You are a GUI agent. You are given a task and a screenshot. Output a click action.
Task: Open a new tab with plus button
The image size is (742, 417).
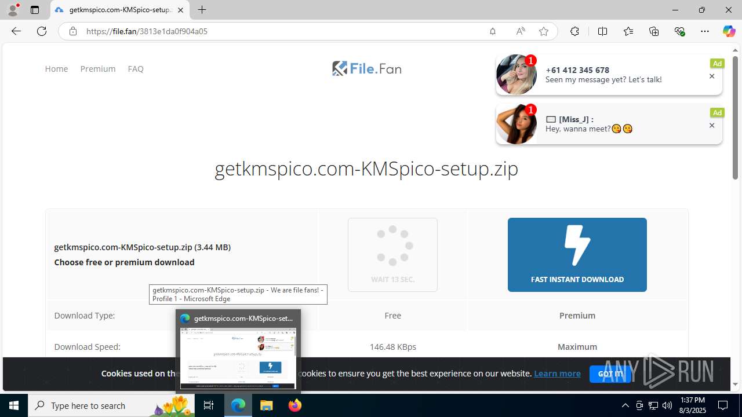(202, 10)
